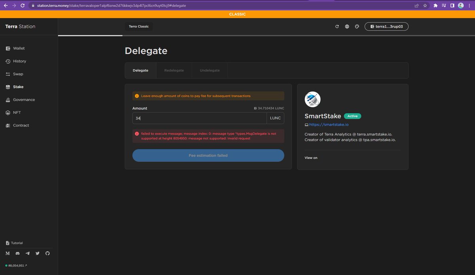Switch to the Delegate tab

(141, 70)
